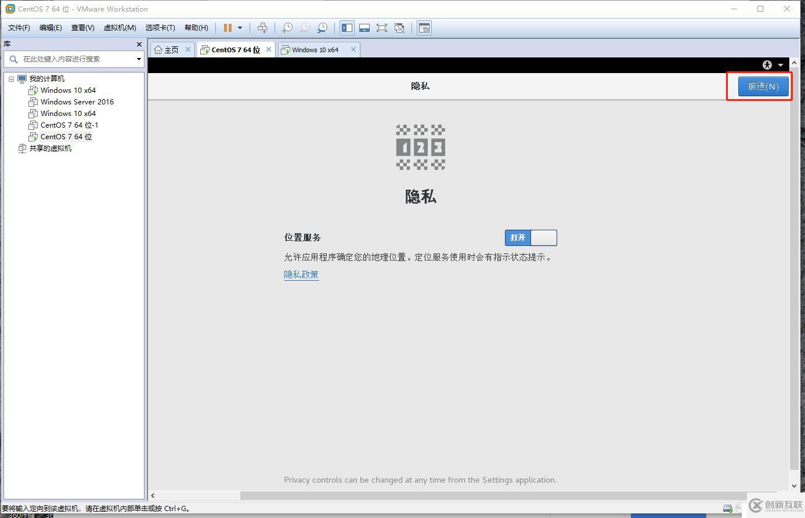The height and width of the screenshot is (518, 805).
Task: Click the VMware Workstation title bar icon
Action: click(x=10, y=9)
